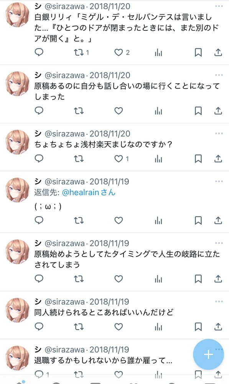Share the tweet replying to @healrain
Viewport: 229px width, 384px height.
pos(218,220)
